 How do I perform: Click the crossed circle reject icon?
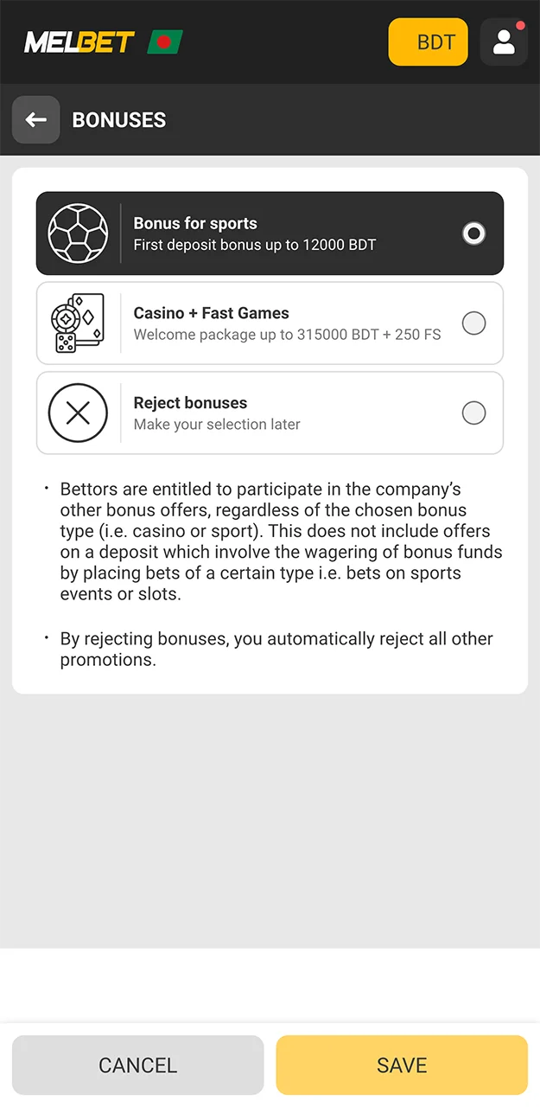[x=78, y=413]
